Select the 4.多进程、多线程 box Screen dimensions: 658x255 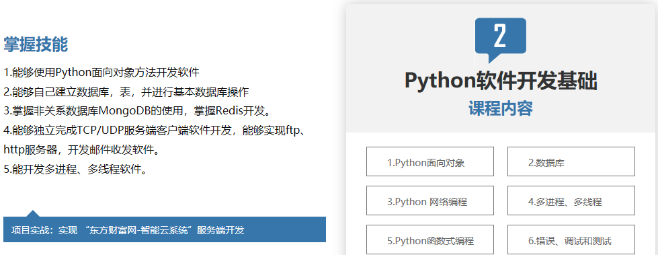(571, 201)
